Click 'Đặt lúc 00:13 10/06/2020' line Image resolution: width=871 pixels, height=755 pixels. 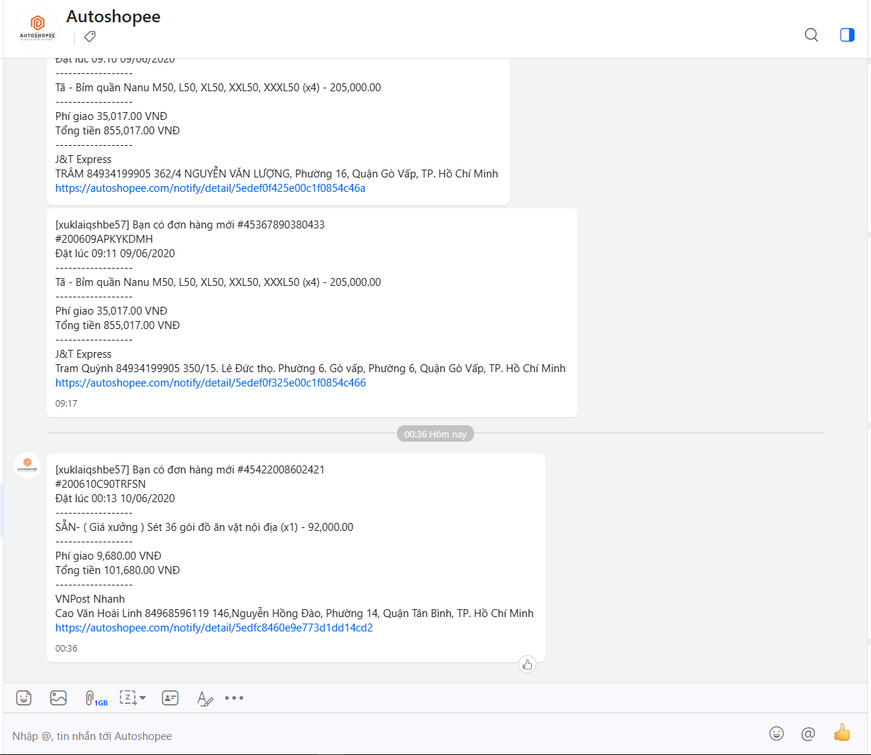tap(115, 499)
